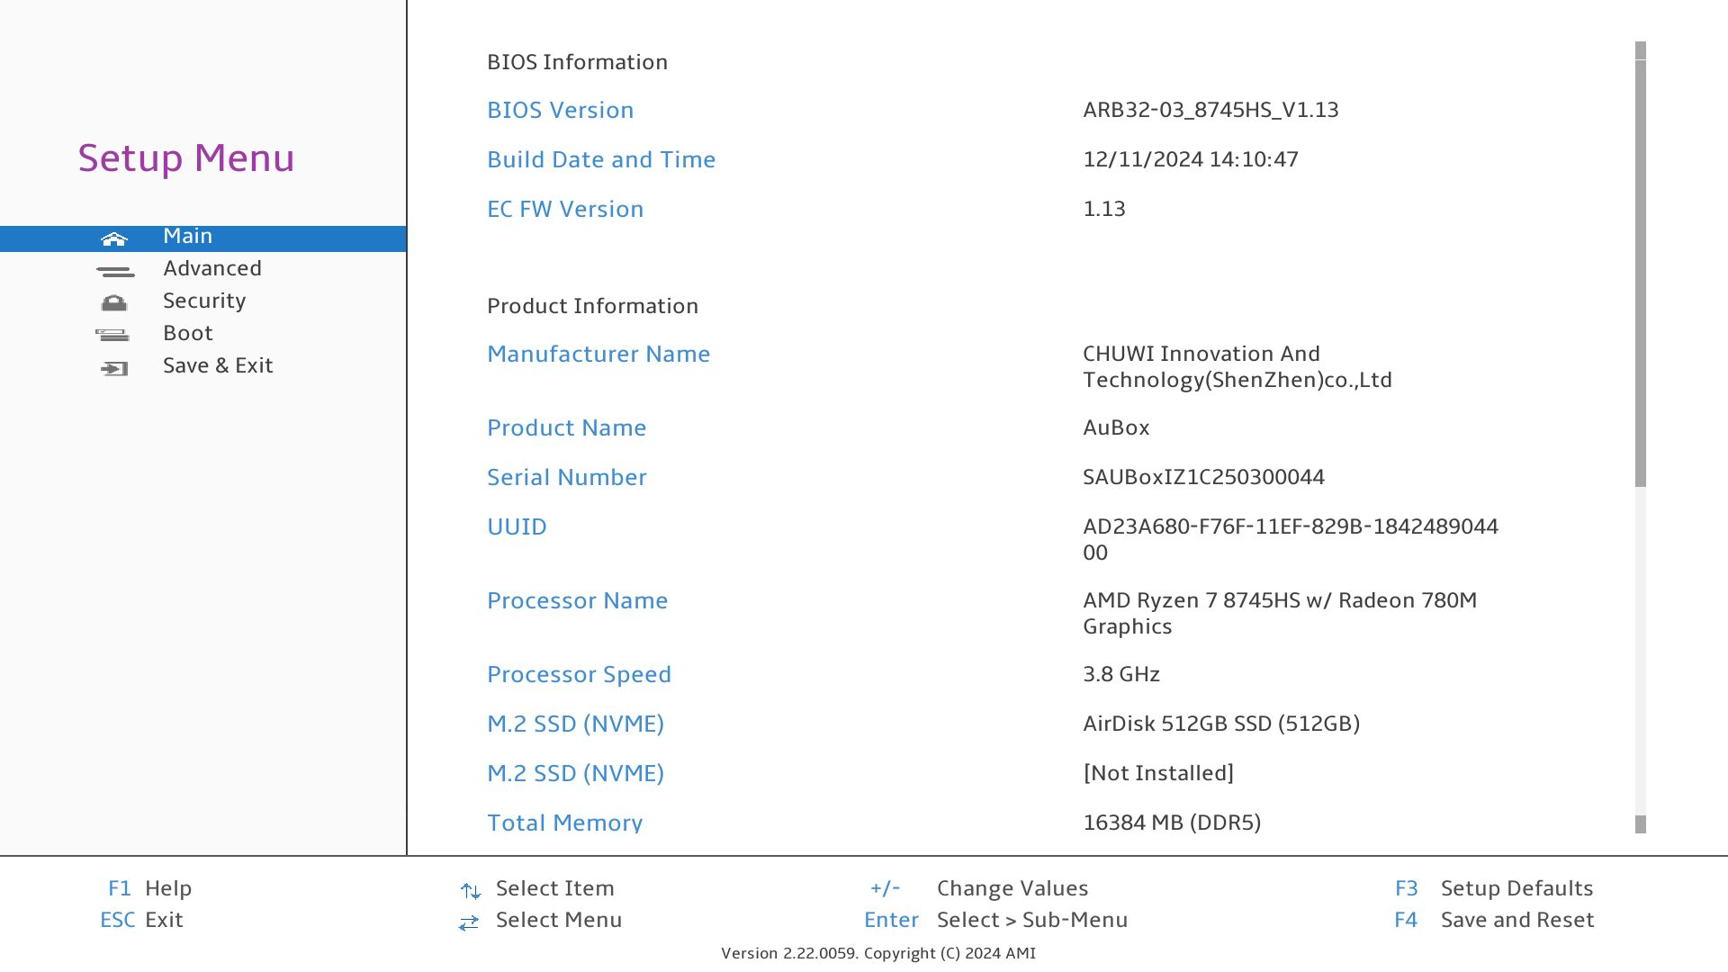Click the up-down arrows Select Item icon
1728x972 pixels.
click(x=470, y=891)
